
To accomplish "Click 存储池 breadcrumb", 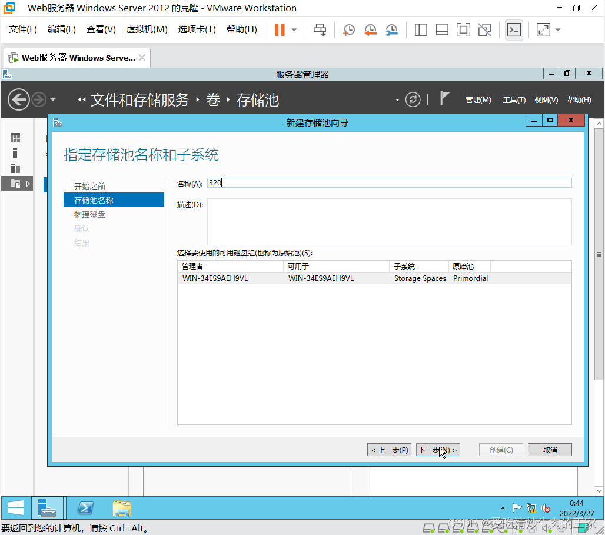I will [258, 100].
